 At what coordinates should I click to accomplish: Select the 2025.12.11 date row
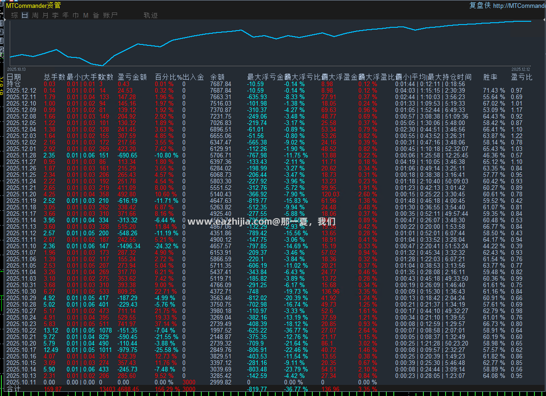pos(21,97)
